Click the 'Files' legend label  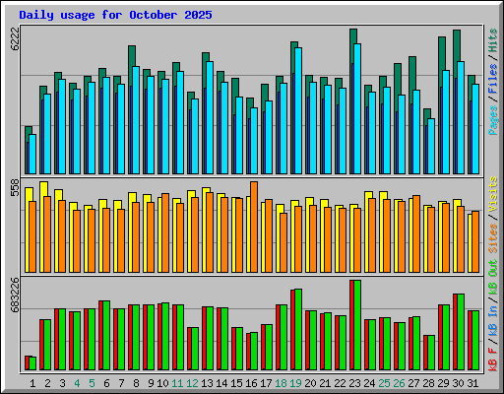point(492,79)
